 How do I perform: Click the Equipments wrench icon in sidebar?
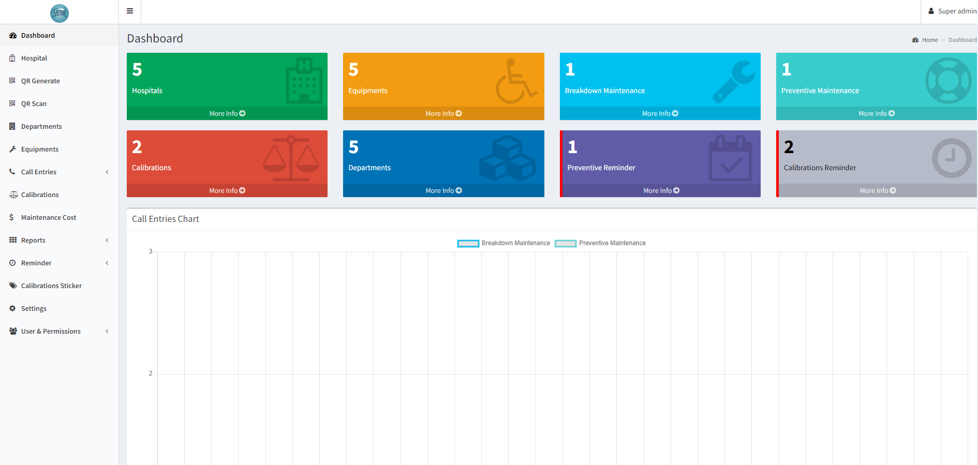pyautogui.click(x=12, y=149)
